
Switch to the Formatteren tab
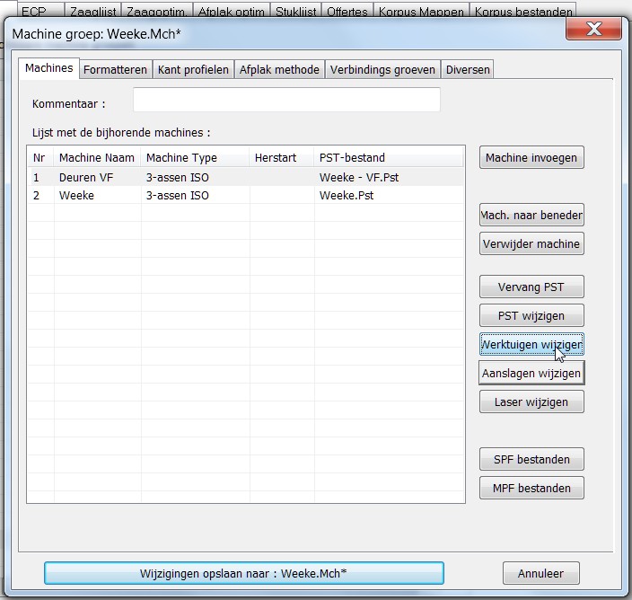pyautogui.click(x=115, y=69)
